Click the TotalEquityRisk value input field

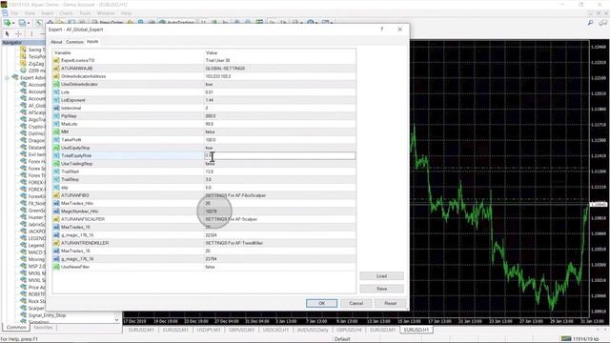pyautogui.click(x=279, y=155)
